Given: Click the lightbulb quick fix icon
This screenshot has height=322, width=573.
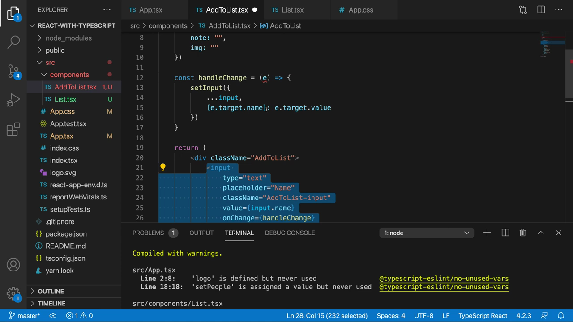Looking at the screenshot, I should tap(163, 167).
